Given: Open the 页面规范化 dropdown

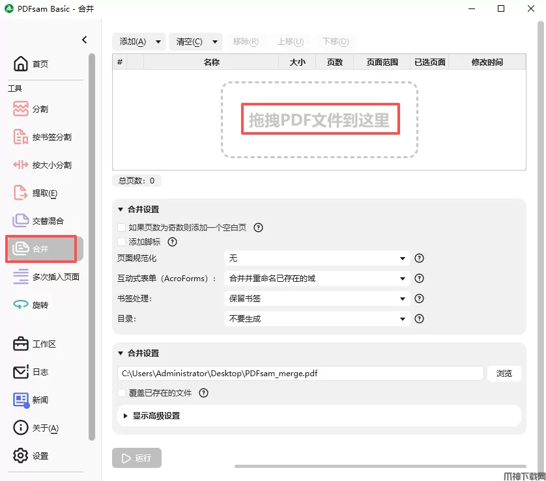Looking at the screenshot, I should [x=317, y=258].
